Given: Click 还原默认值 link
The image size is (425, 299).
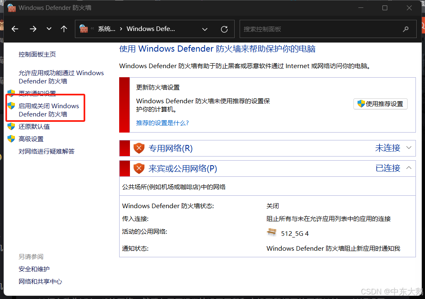Looking at the screenshot, I should tap(34, 127).
